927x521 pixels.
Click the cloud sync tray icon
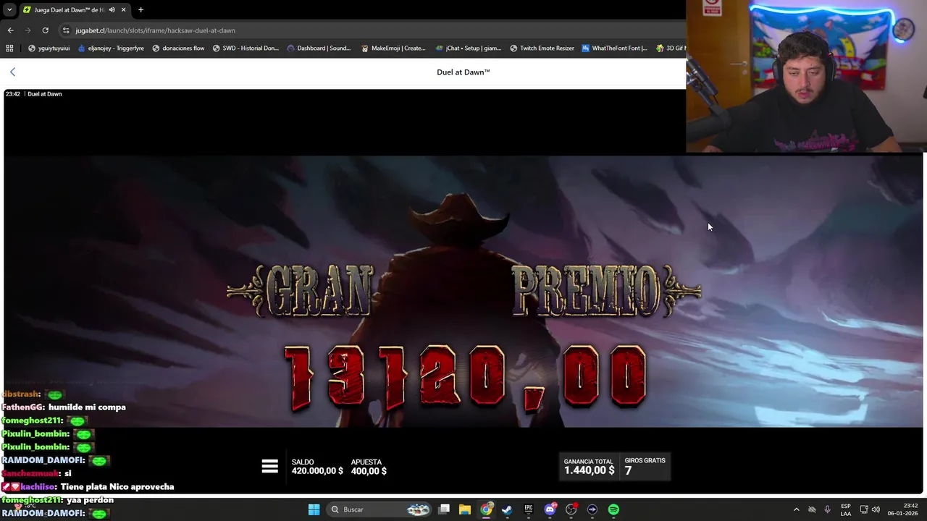click(x=812, y=509)
